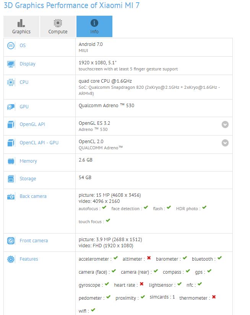Select the Info tab

[94, 26]
